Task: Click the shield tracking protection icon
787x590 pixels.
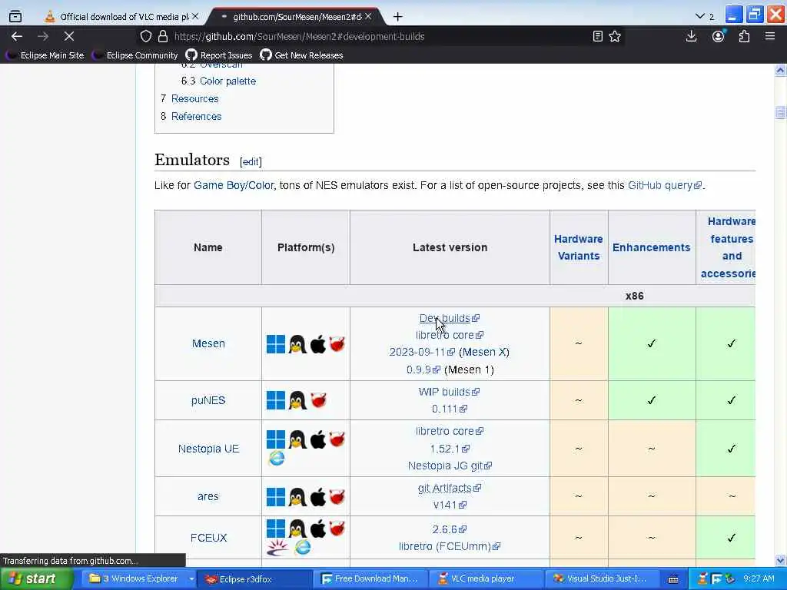Action: pyautogui.click(x=145, y=36)
